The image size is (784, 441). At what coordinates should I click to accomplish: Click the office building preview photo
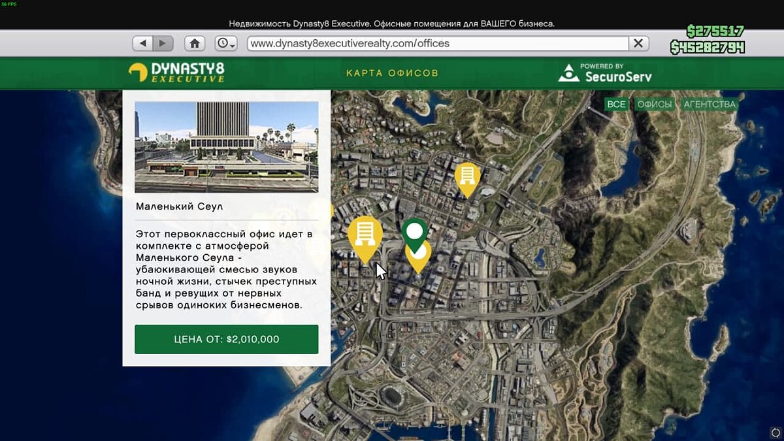[x=226, y=146]
